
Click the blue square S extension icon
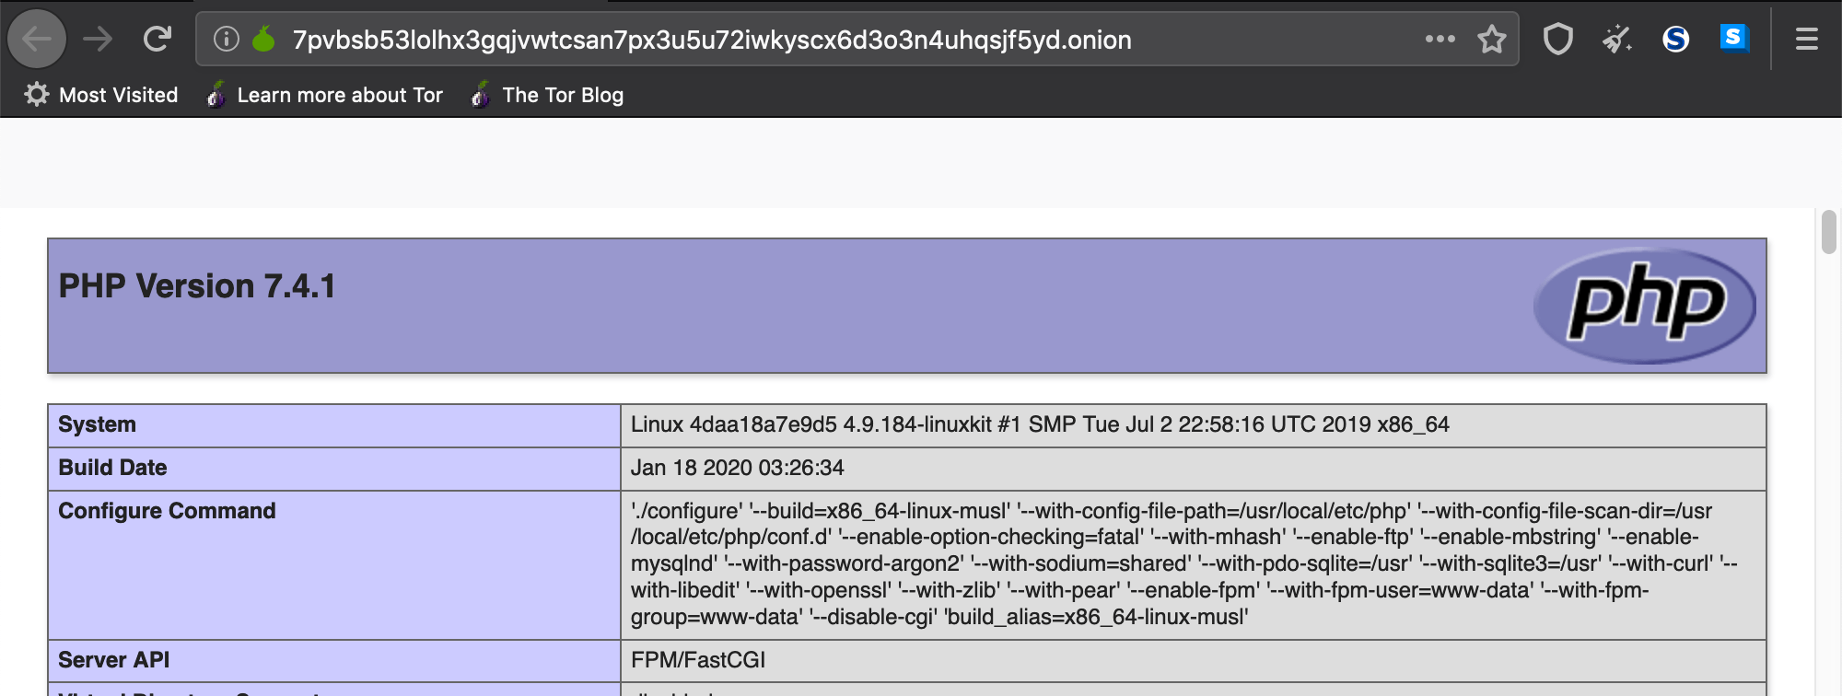click(x=1733, y=38)
